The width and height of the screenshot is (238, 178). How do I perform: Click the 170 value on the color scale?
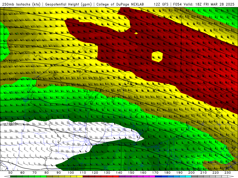(155, 173)
